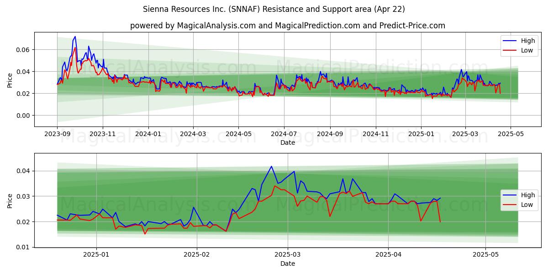Click the '2024-09' tick label
548x274 pixels.
330,134
